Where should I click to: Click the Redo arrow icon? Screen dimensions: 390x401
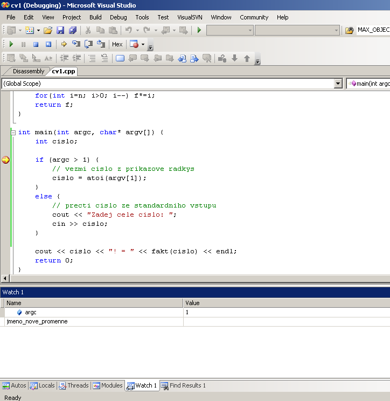coord(147,30)
